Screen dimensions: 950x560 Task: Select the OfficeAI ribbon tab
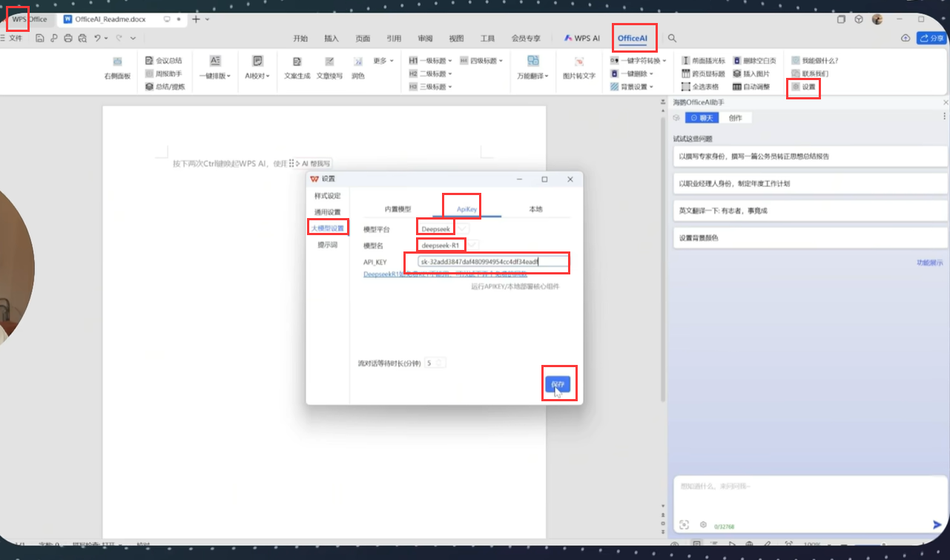point(633,38)
